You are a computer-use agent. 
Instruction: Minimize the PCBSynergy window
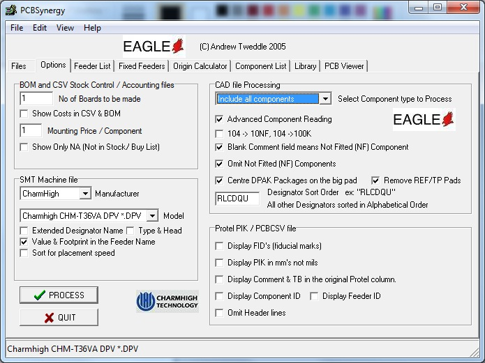[x=419, y=8]
